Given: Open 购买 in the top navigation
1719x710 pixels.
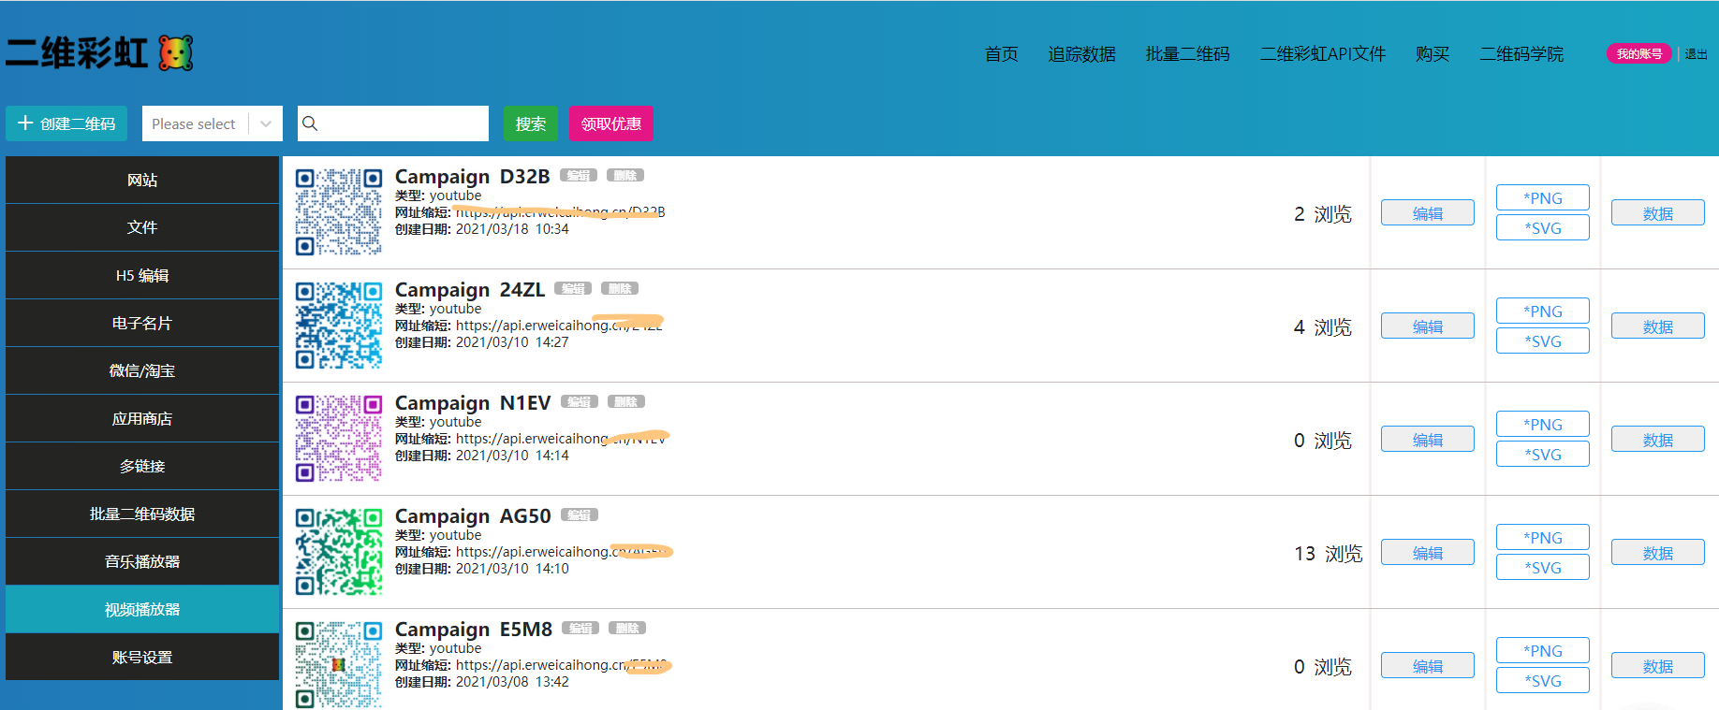Looking at the screenshot, I should 1432,54.
